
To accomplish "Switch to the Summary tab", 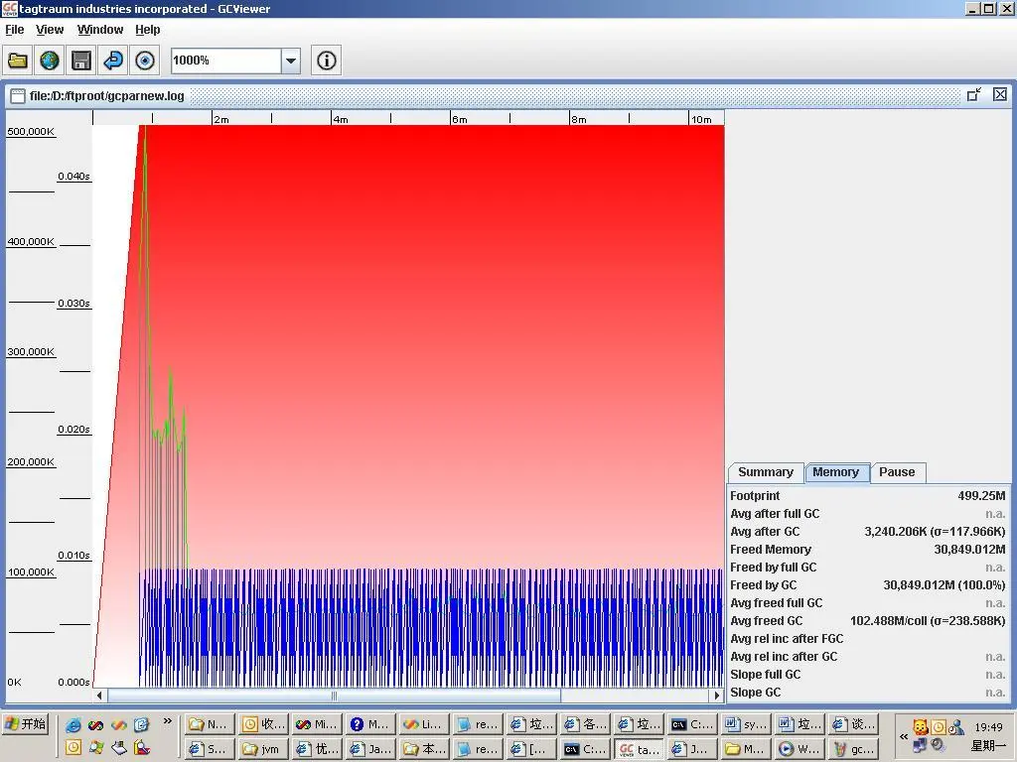I will pos(766,472).
